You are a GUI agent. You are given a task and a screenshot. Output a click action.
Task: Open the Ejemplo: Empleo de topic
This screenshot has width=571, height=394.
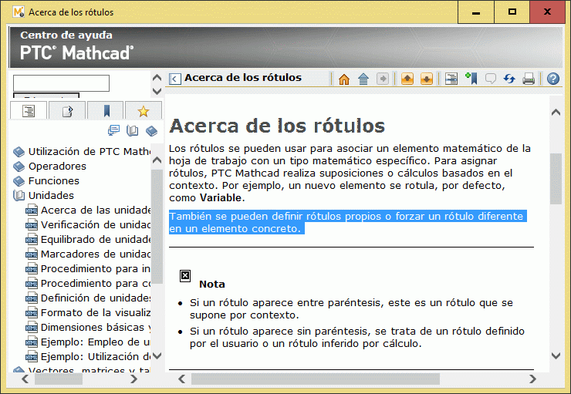click(x=96, y=342)
